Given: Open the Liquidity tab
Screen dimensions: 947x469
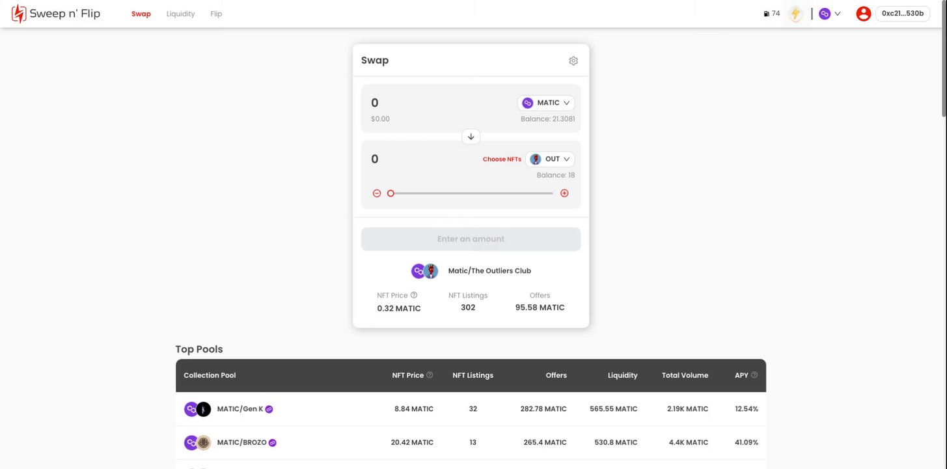Looking at the screenshot, I should pyautogui.click(x=180, y=14).
